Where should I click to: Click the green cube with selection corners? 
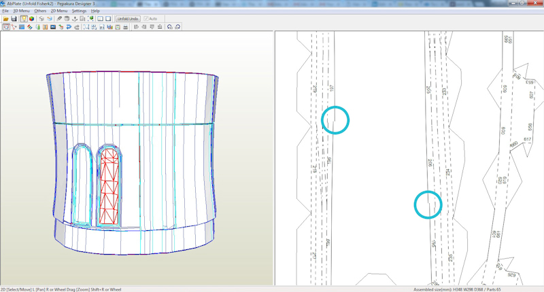[x=90, y=19]
